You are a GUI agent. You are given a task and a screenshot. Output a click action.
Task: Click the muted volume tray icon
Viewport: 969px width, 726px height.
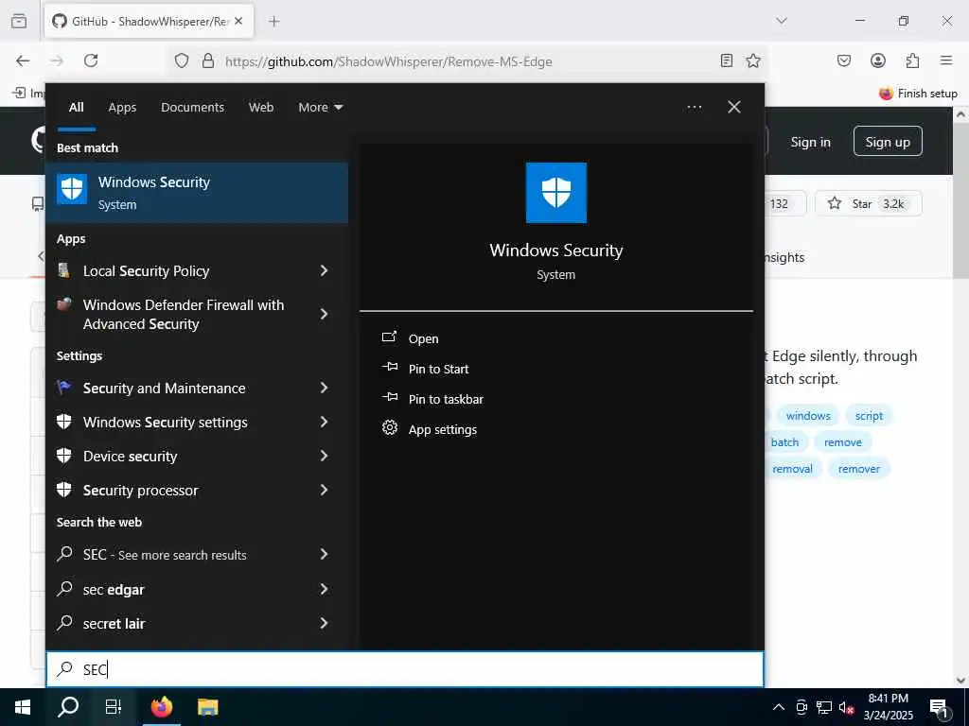[x=846, y=707]
